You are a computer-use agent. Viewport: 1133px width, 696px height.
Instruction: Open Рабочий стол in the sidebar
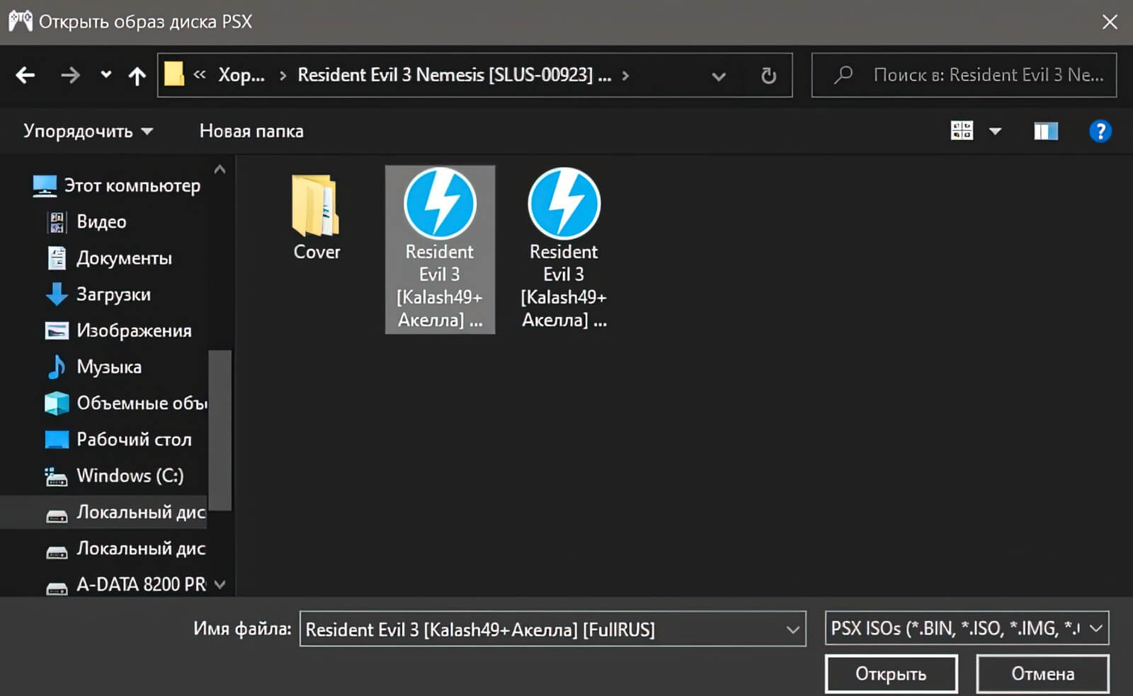(x=134, y=439)
